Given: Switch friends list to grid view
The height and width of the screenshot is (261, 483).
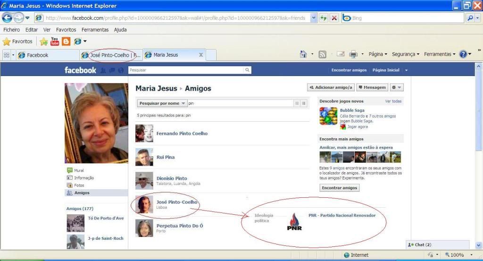Looking at the screenshot, I should (297, 103).
